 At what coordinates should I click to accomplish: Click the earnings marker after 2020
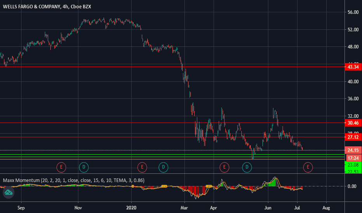click(x=142, y=167)
